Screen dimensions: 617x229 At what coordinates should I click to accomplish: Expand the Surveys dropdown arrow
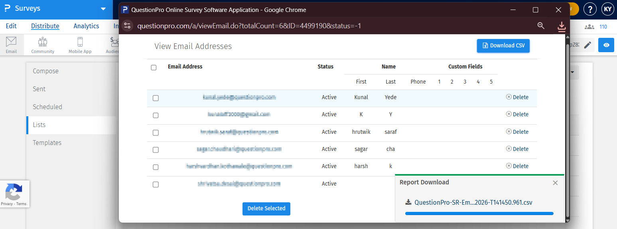[x=103, y=9]
